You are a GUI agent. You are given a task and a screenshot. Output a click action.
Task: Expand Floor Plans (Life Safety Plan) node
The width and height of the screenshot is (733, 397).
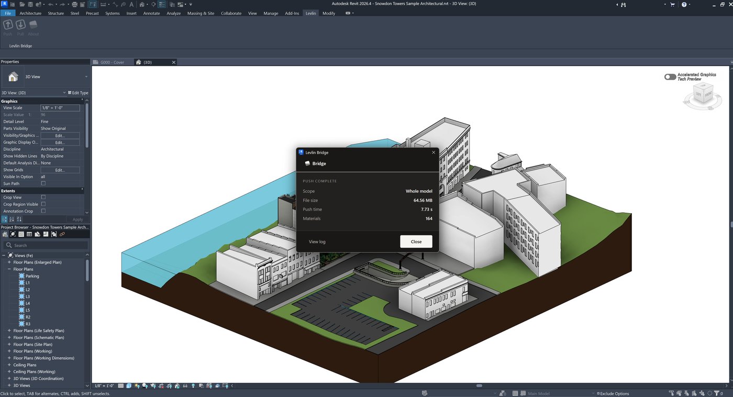(x=9, y=330)
